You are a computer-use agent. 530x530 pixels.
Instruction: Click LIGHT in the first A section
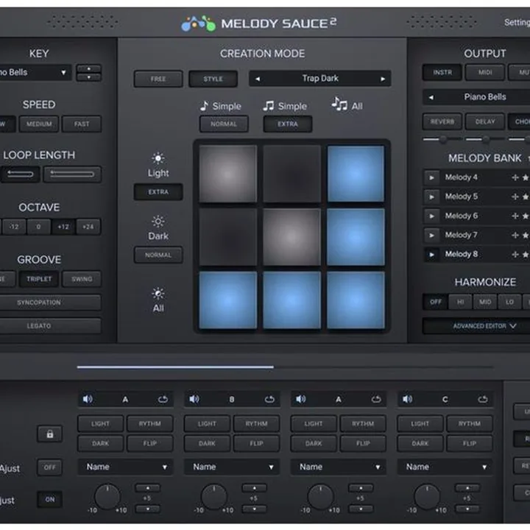(100, 424)
